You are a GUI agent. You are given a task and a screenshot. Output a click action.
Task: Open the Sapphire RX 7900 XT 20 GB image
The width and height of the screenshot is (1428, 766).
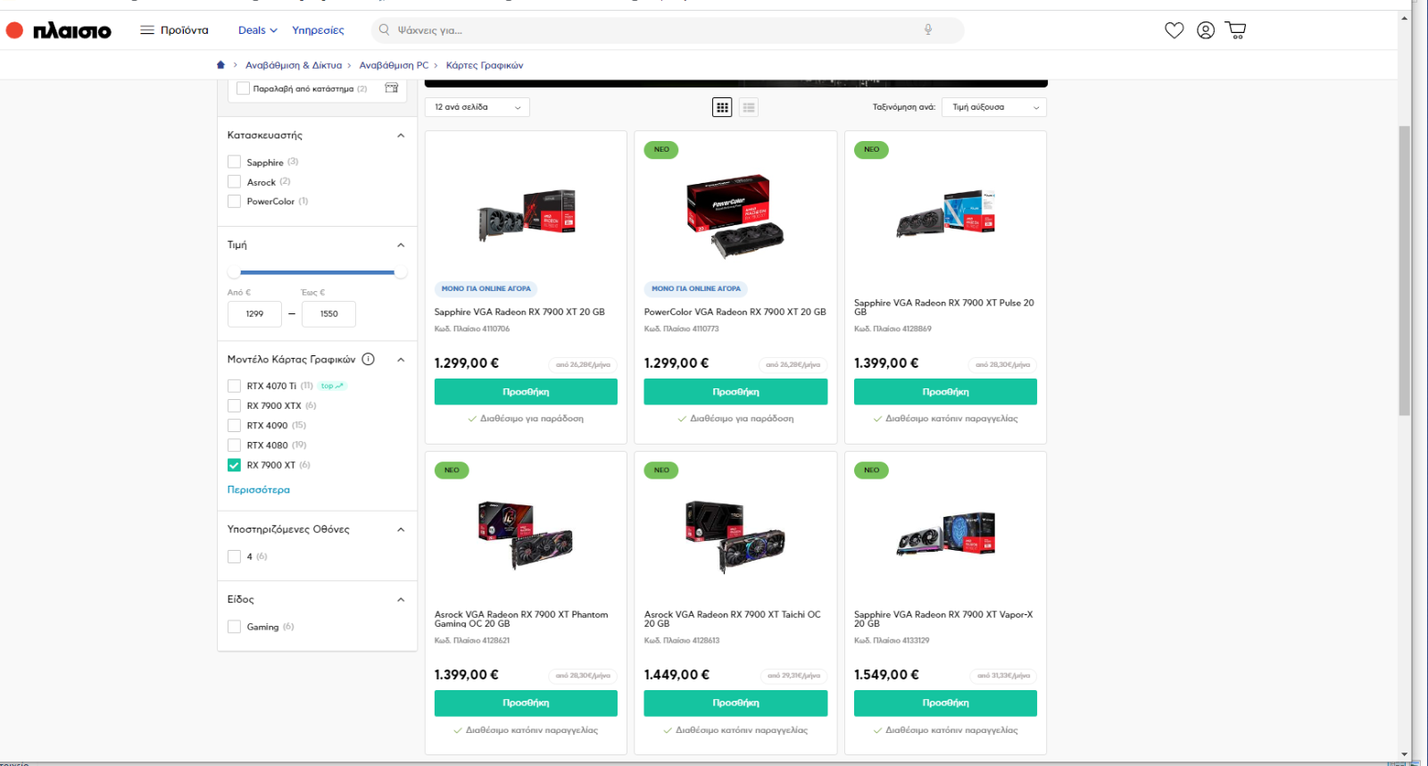pyautogui.click(x=526, y=214)
